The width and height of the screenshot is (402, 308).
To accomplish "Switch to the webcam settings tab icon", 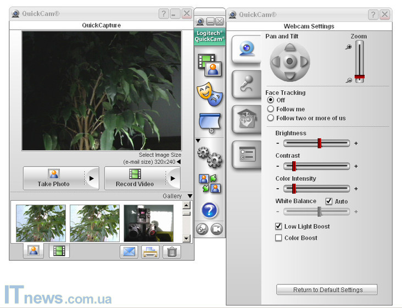I will pyautogui.click(x=246, y=50).
